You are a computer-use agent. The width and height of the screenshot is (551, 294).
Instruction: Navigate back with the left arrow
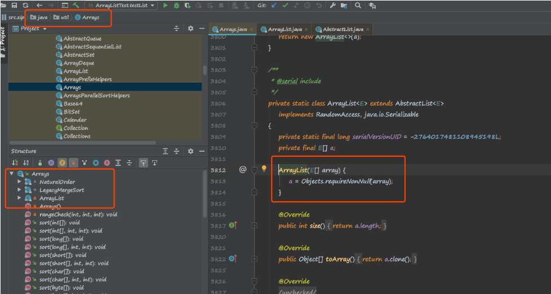point(39,5)
